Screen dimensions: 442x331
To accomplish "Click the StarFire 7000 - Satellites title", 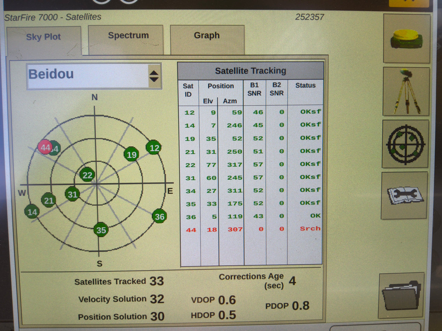I will coord(53,17).
